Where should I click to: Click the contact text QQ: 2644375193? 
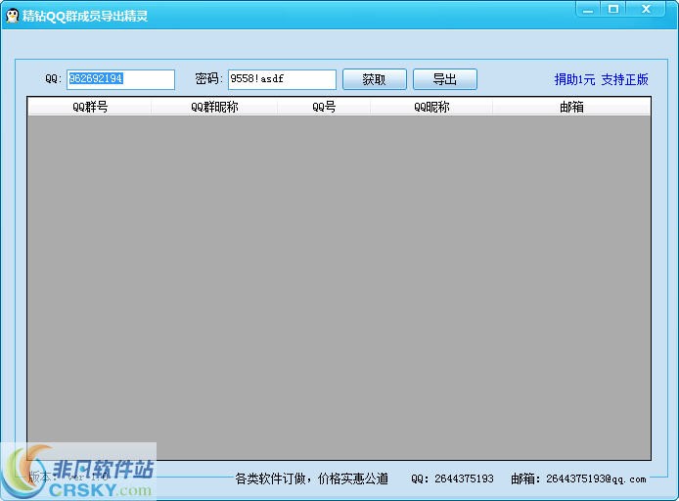(x=452, y=478)
